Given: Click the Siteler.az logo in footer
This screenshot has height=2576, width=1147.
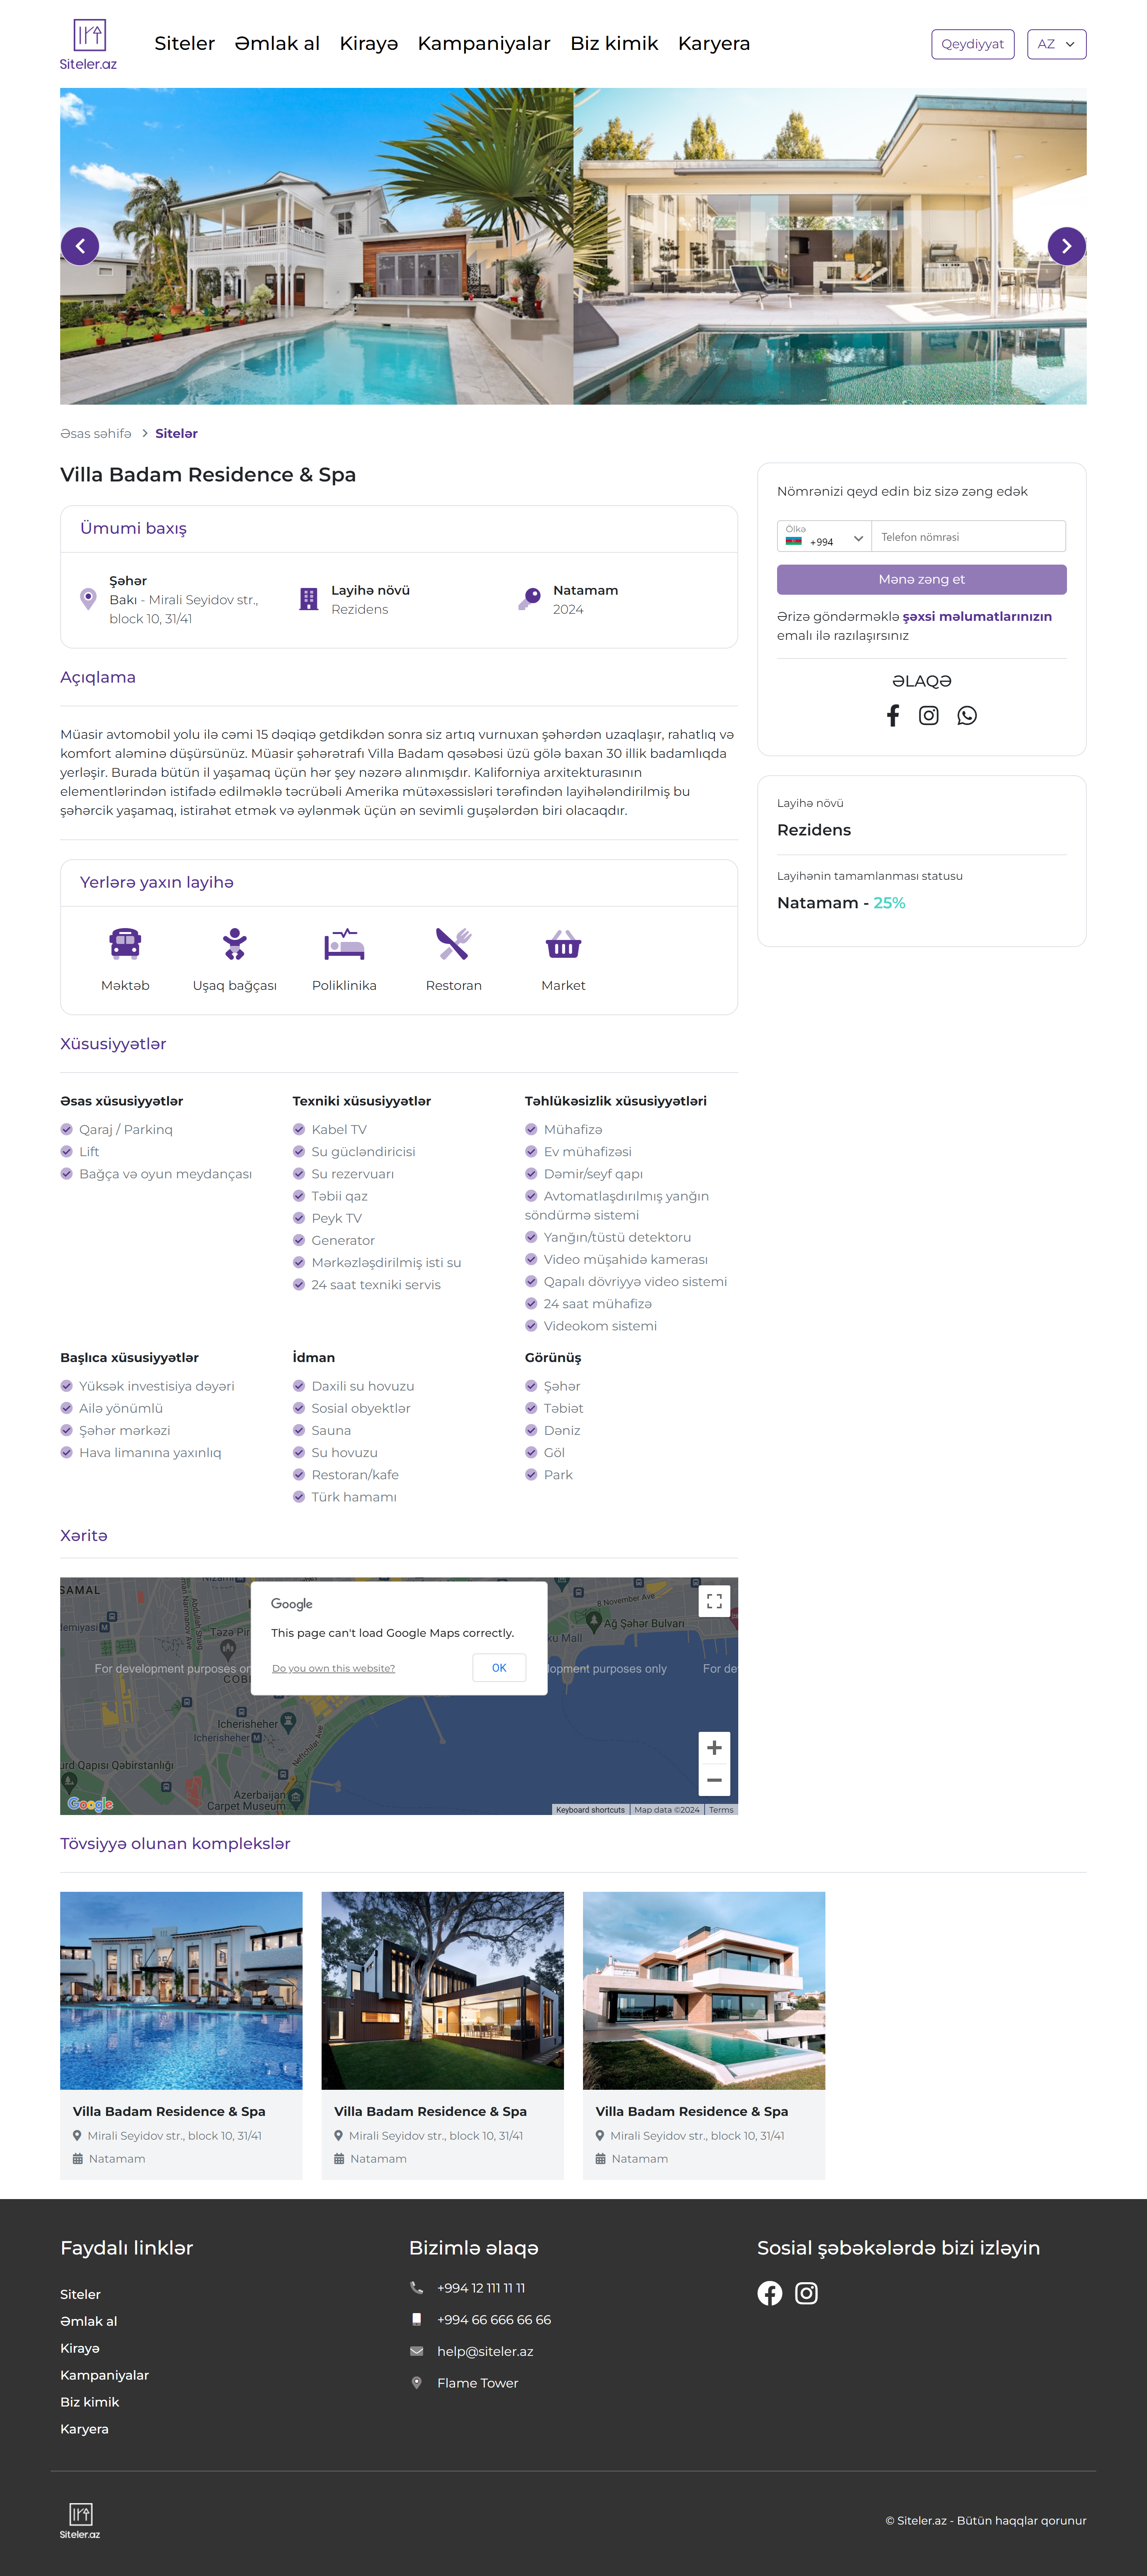Looking at the screenshot, I should (80, 2521).
